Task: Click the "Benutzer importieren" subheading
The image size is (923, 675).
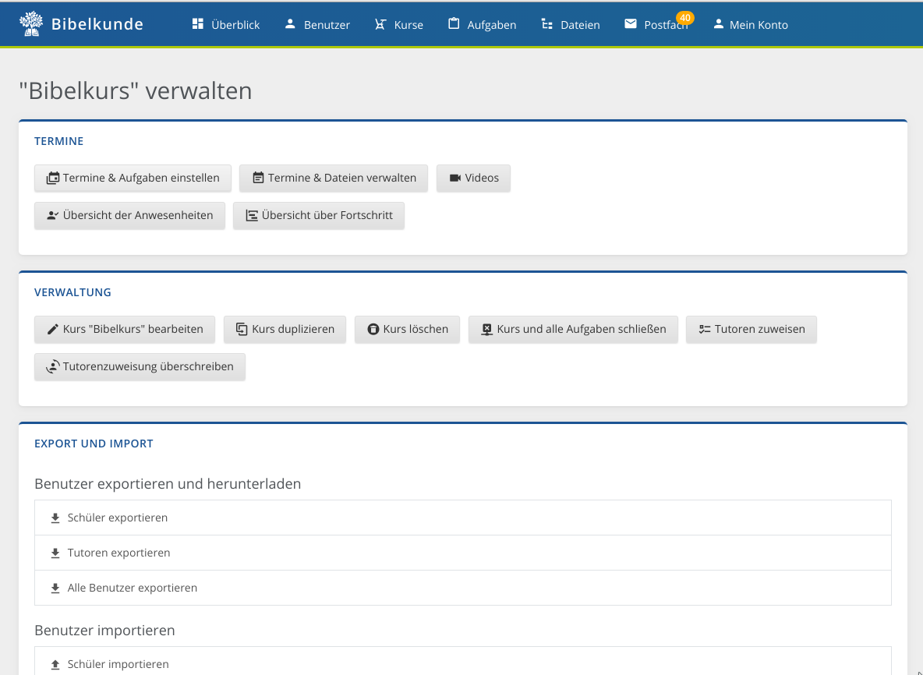Action: 104,631
